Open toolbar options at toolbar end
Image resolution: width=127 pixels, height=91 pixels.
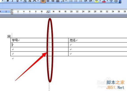pos(120,2)
